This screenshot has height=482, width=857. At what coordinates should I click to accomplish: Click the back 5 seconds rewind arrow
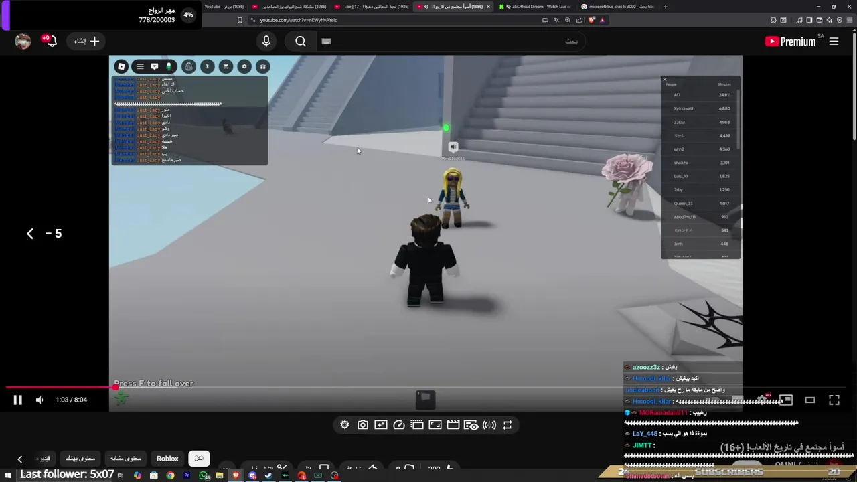30,234
